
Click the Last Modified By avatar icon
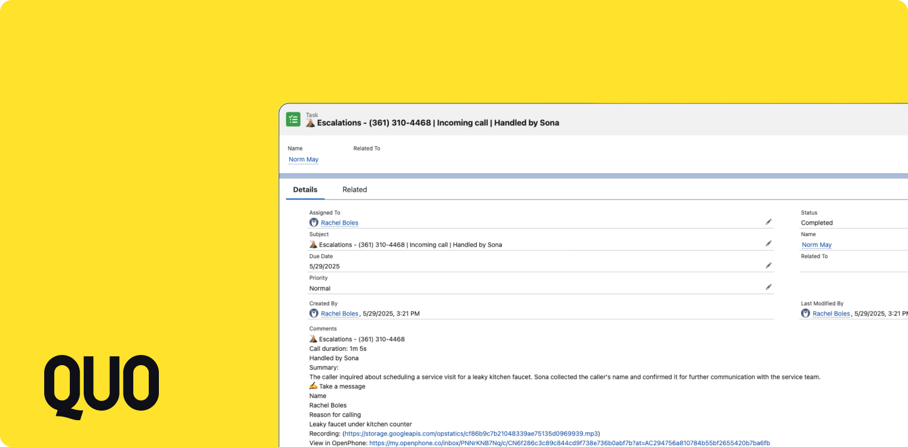(805, 313)
